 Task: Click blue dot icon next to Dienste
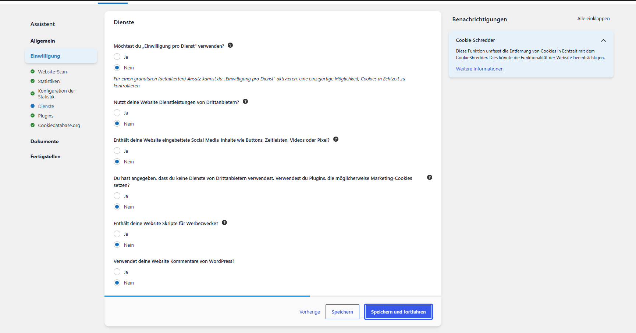pos(33,106)
